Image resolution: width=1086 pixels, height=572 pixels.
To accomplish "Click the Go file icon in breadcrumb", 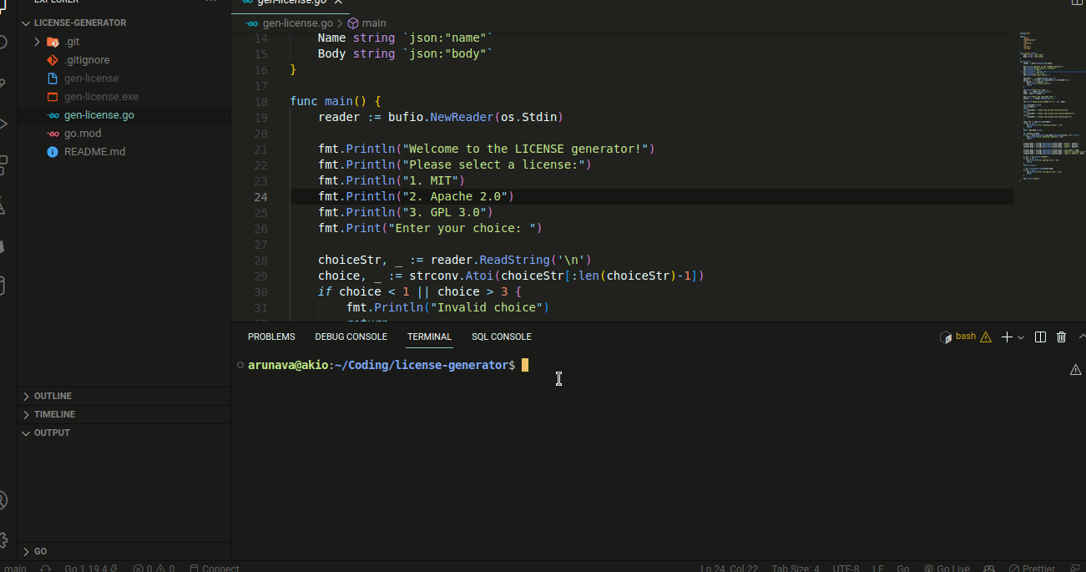I will tap(253, 23).
